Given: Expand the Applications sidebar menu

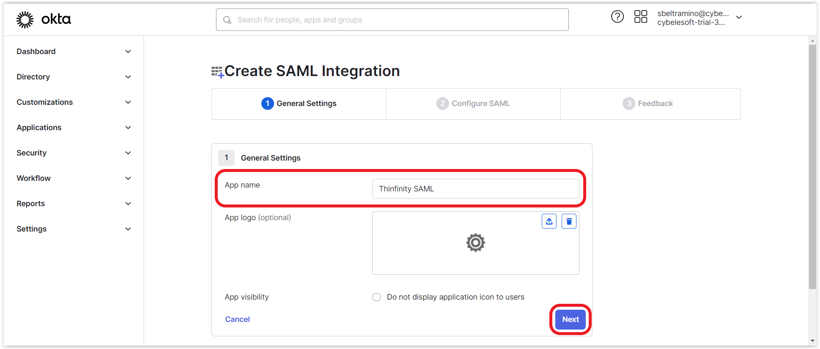Looking at the screenshot, I should tap(74, 128).
